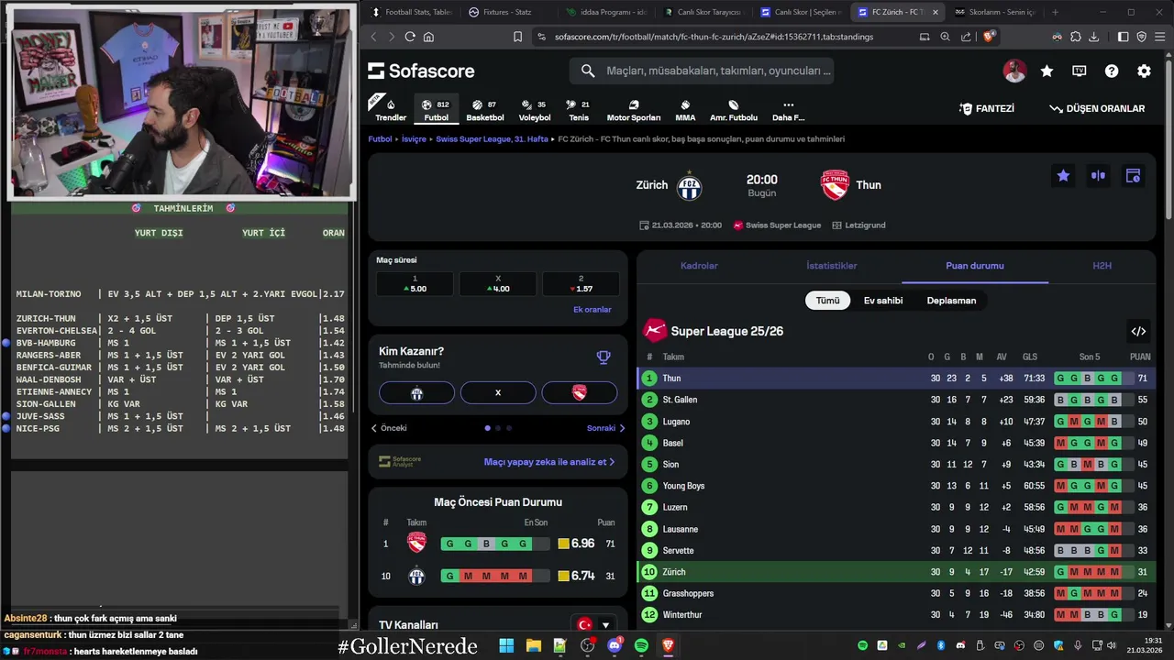Open St. Gallen row in standings
Screen dimensions: 1174x660
click(x=896, y=400)
